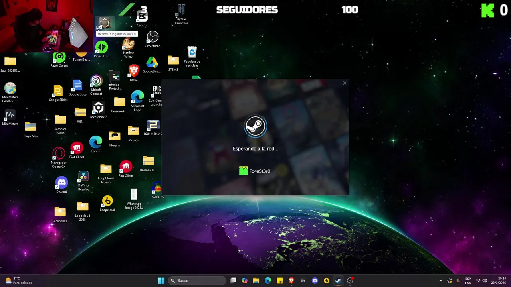The height and width of the screenshot is (287, 511).
Task: Open the Microsoft Edge desktop shortcut
Action: point(137,101)
